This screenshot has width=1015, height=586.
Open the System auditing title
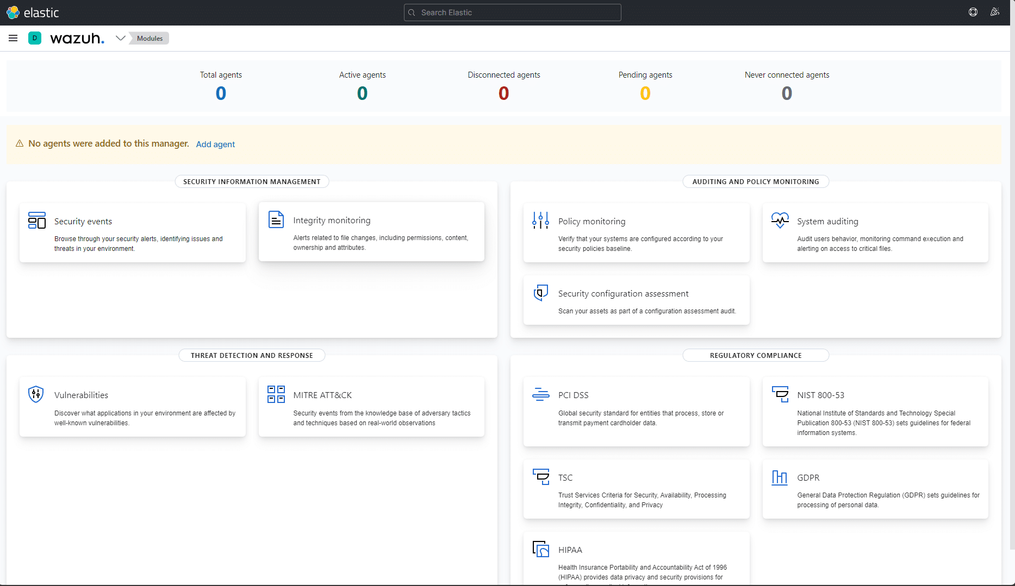827,222
